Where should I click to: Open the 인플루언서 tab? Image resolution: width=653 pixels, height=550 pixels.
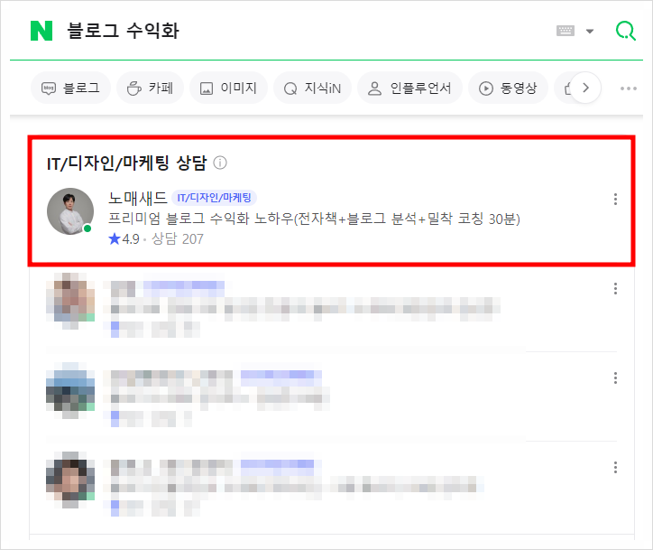pyautogui.click(x=409, y=88)
